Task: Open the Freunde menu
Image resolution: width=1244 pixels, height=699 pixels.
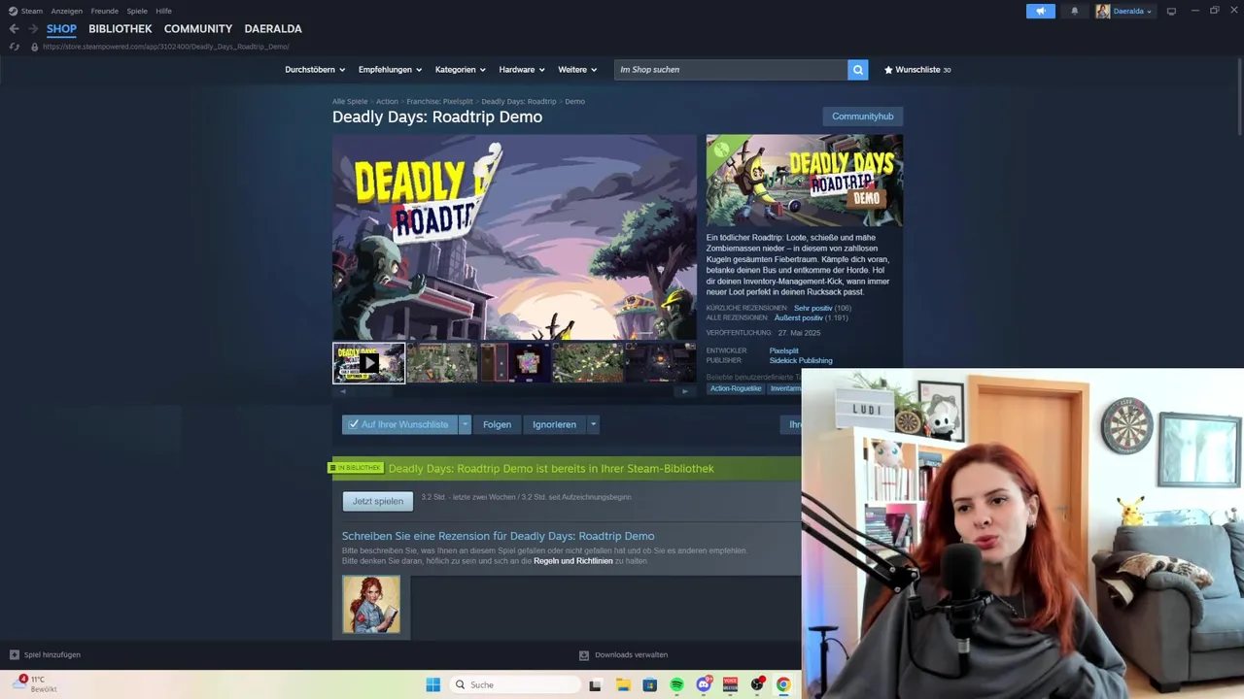Action: click(x=104, y=11)
